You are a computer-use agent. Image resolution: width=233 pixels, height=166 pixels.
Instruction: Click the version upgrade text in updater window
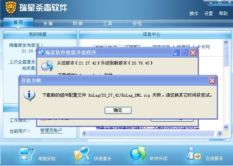[x=105, y=63]
